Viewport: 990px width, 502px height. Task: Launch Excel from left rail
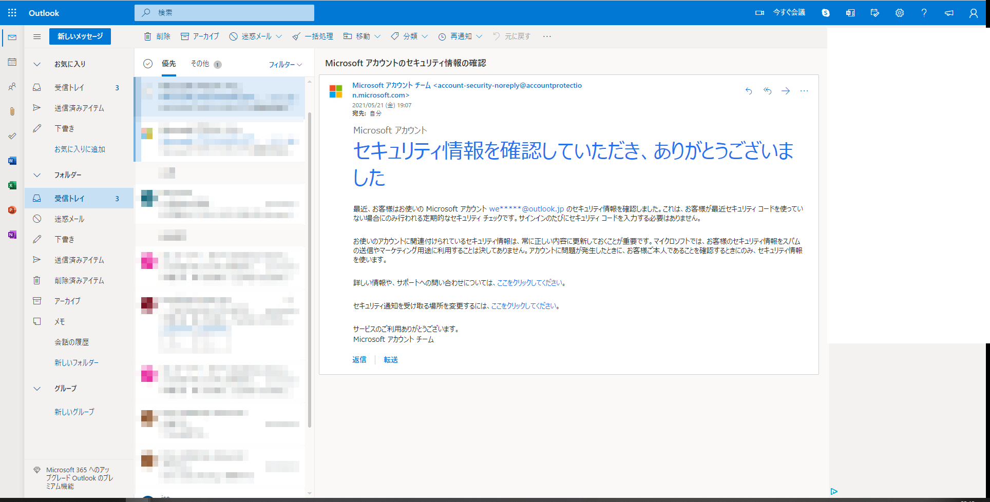[12, 185]
